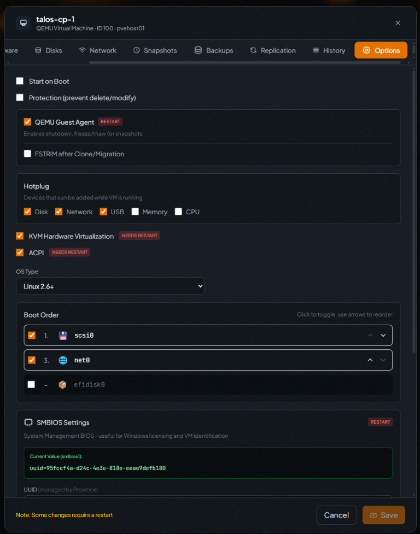
Task: Close the talos-cp-1 dialog
Action: pos(398,23)
